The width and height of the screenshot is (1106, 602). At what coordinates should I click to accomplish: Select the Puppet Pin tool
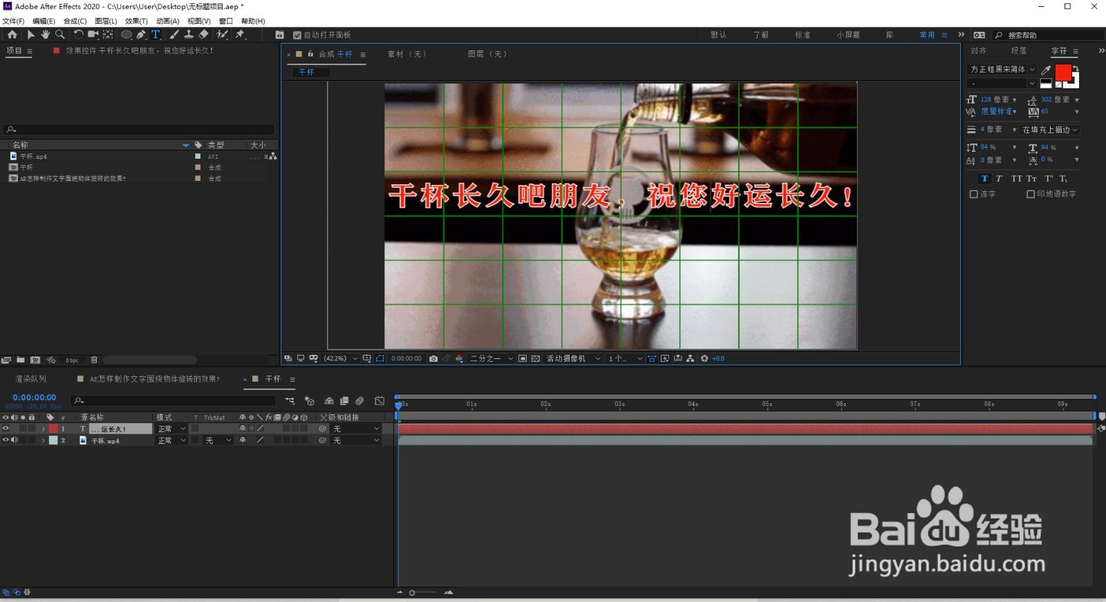coord(240,35)
